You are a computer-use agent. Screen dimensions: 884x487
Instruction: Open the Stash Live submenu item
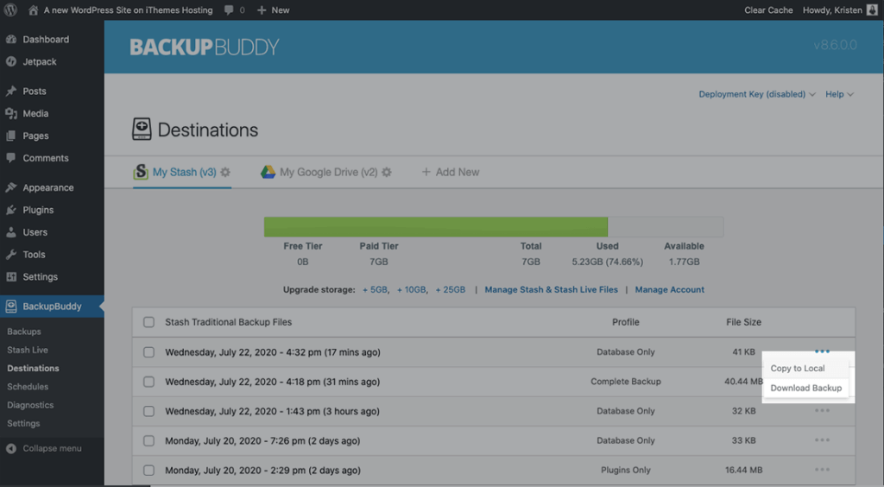click(28, 350)
